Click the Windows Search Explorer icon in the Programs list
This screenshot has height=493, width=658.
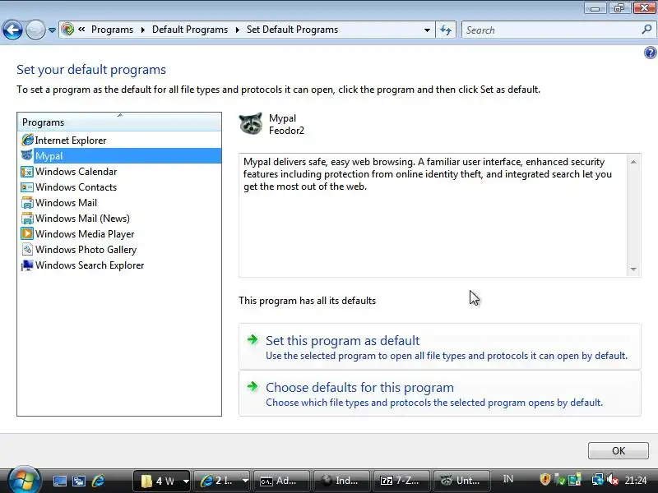(27, 265)
